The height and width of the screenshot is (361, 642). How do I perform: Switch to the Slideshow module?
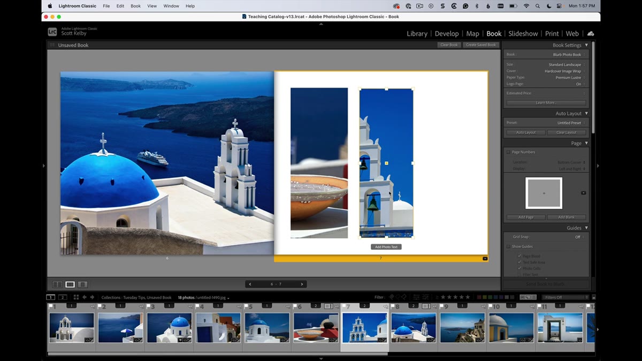(523, 34)
